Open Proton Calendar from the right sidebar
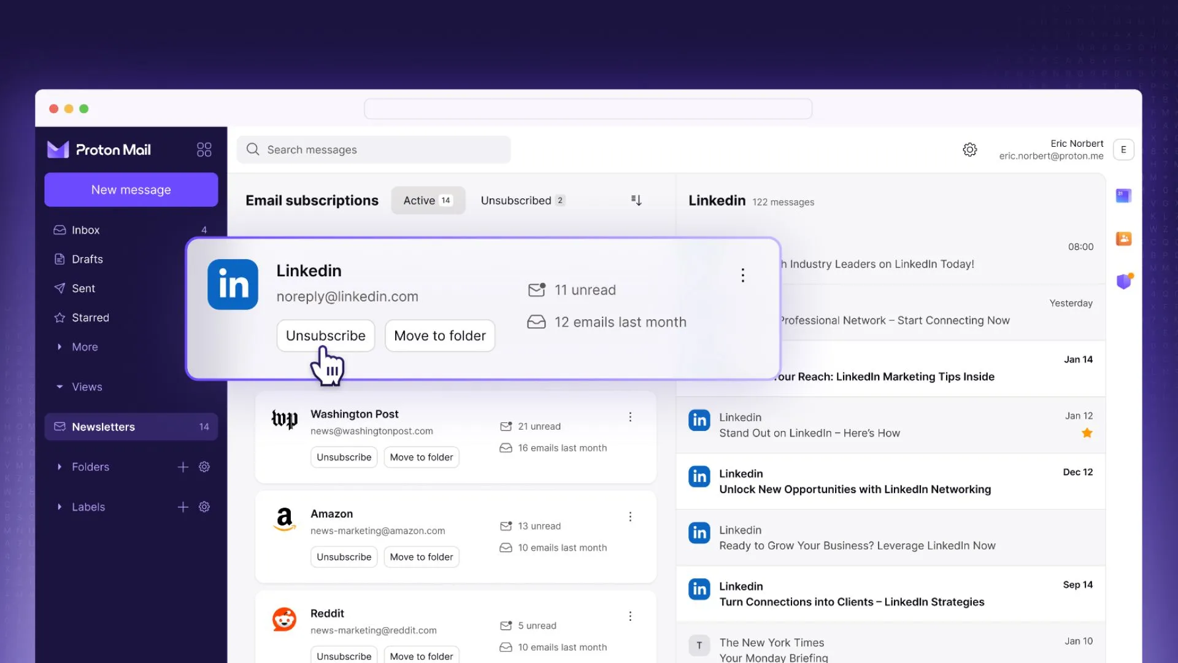1178x663 pixels. [1124, 195]
